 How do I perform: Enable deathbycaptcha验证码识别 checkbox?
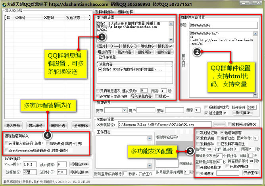(6, 150)
